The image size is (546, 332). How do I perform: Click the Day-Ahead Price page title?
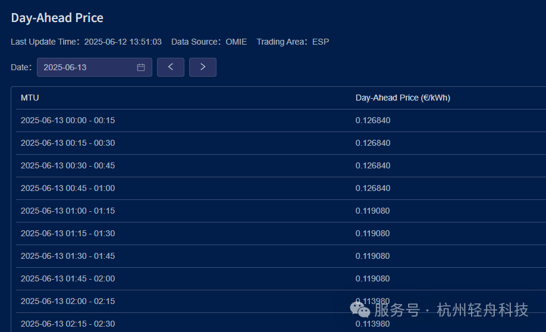tap(57, 18)
